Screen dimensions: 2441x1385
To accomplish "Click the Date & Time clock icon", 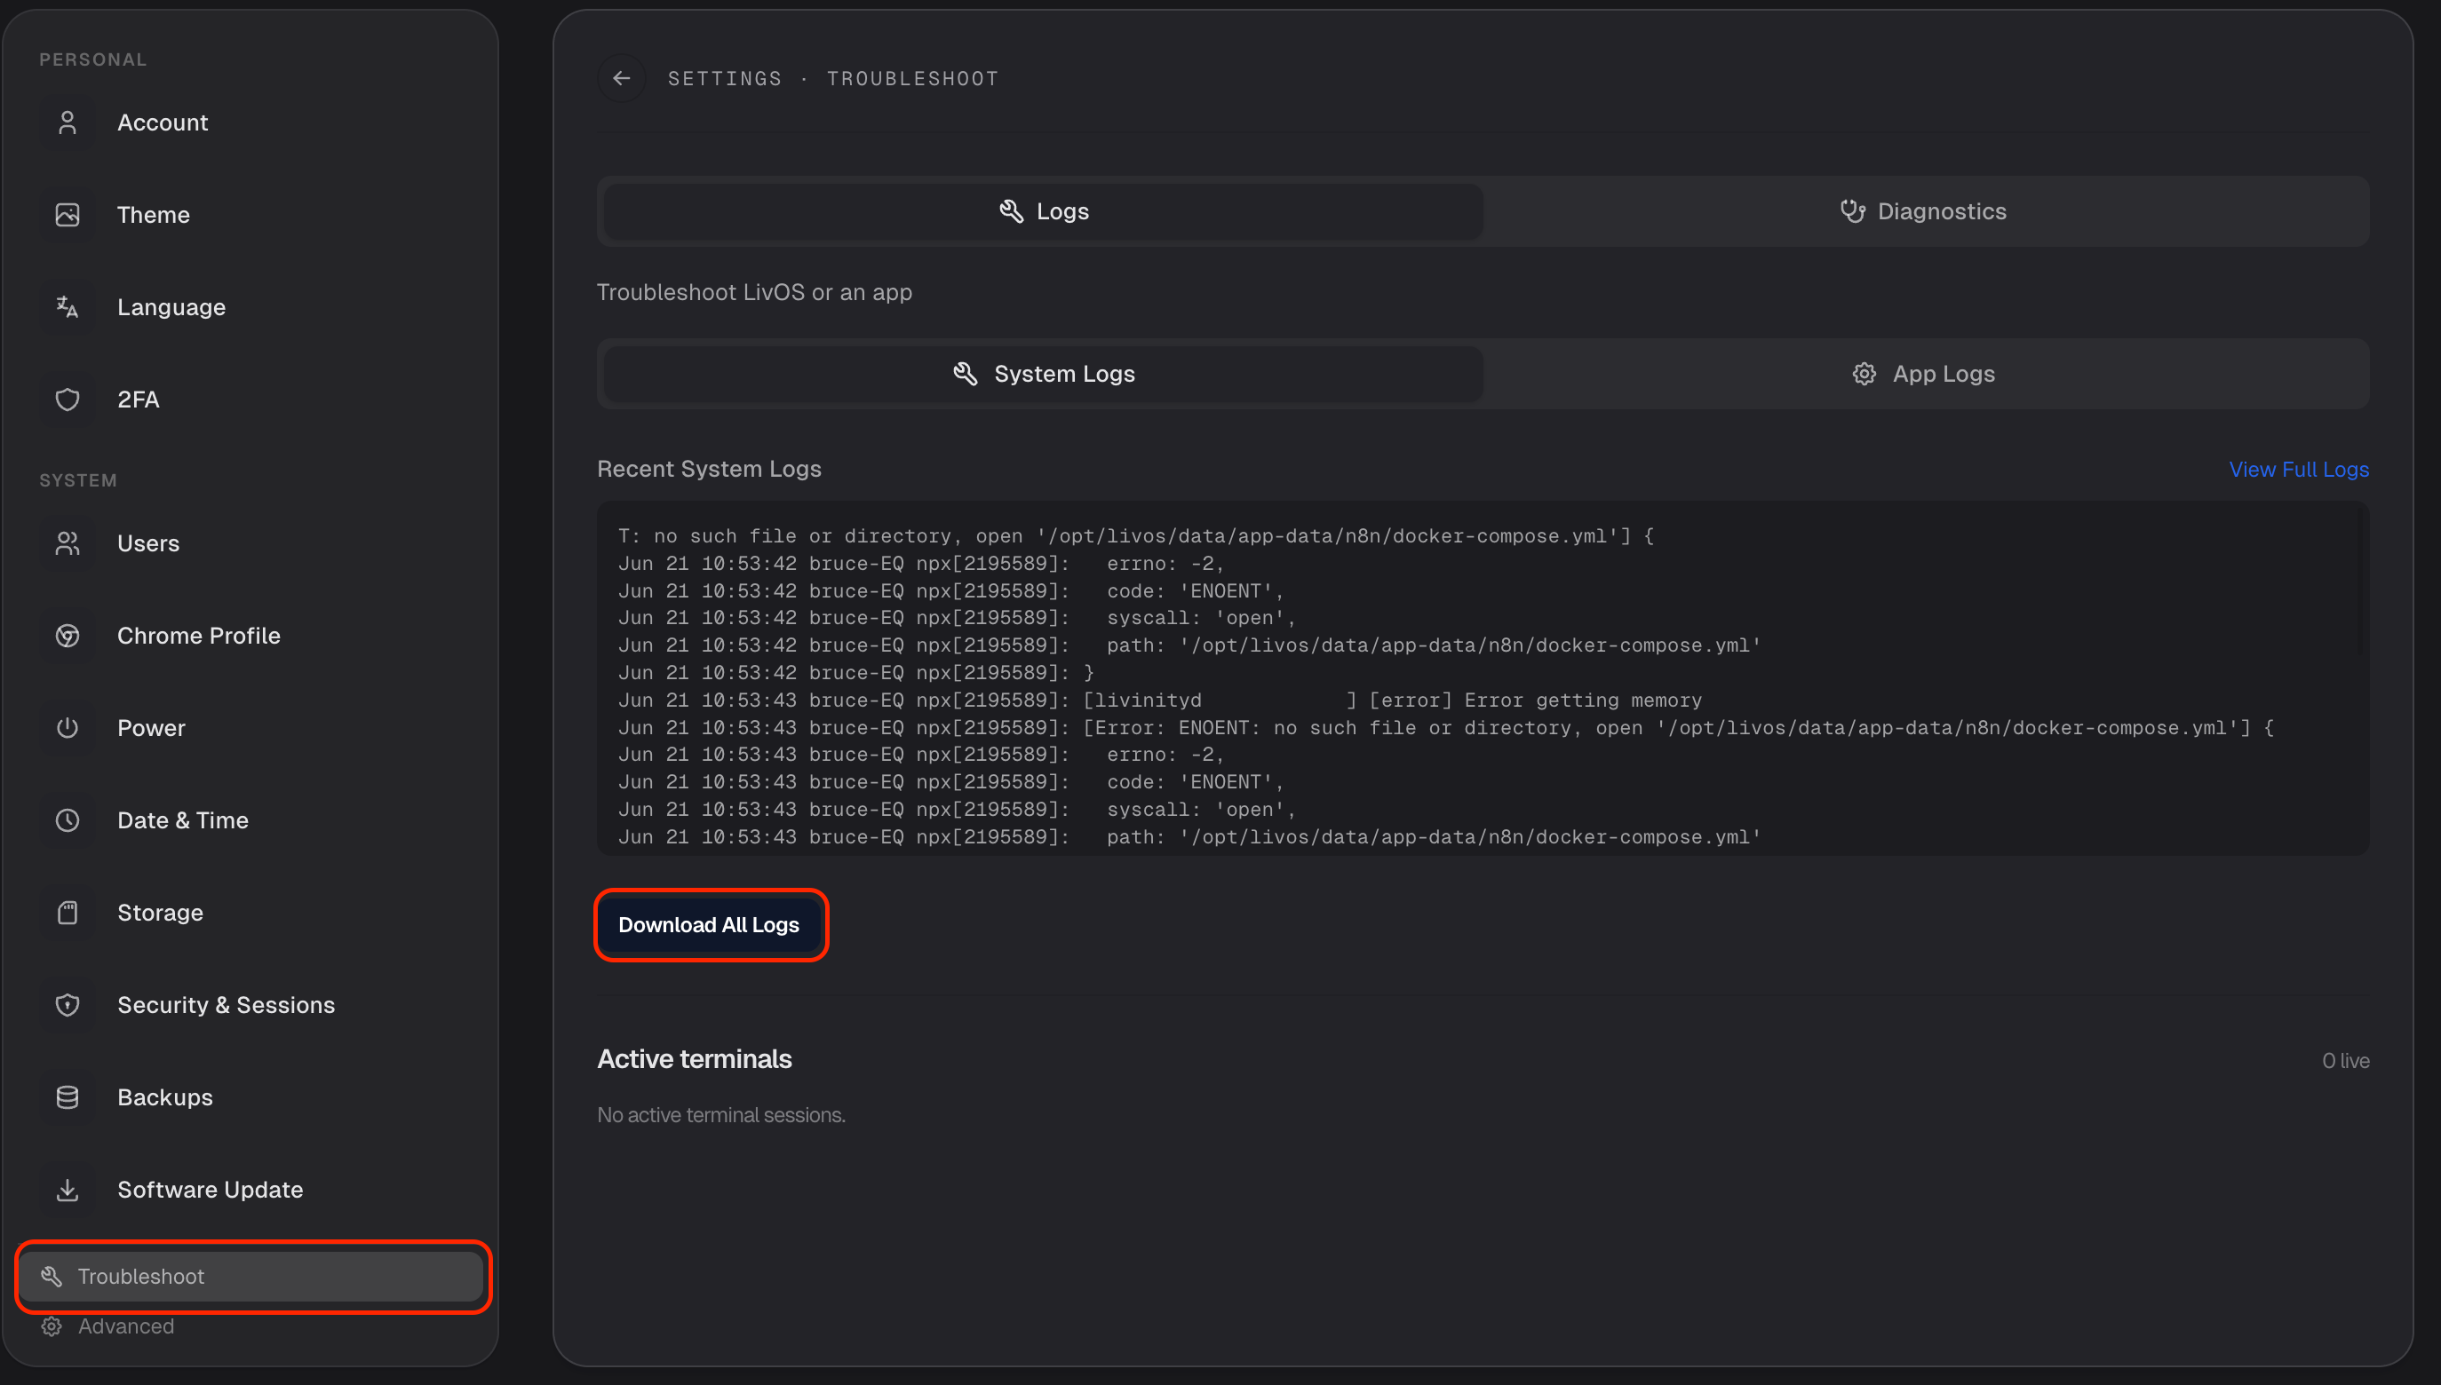I will [x=68, y=820].
